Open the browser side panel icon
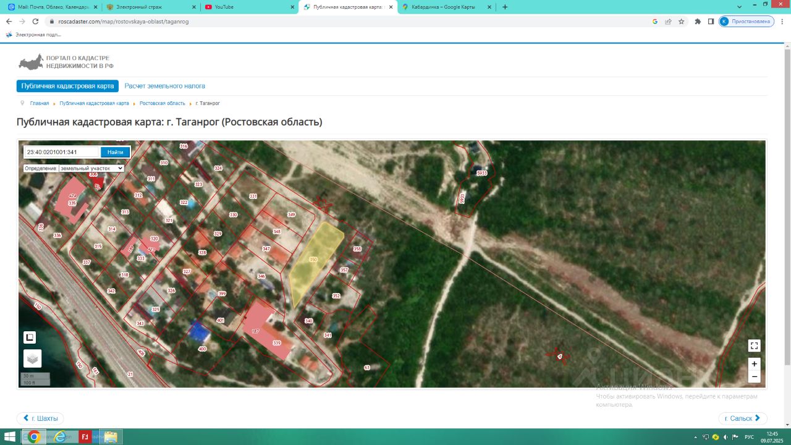 tap(711, 21)
